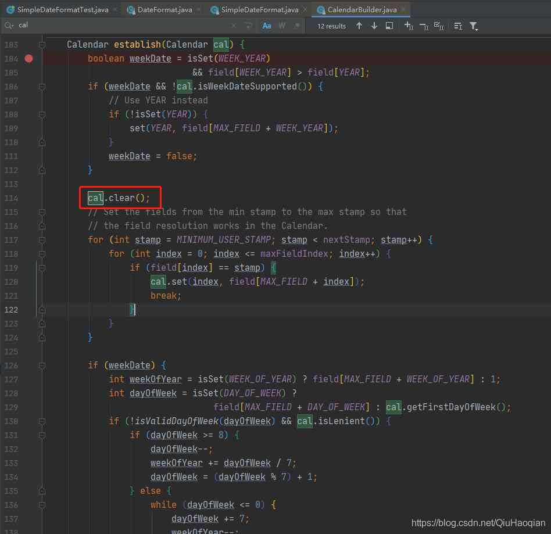Open results in Find tool window

click(x=389, y=26)
